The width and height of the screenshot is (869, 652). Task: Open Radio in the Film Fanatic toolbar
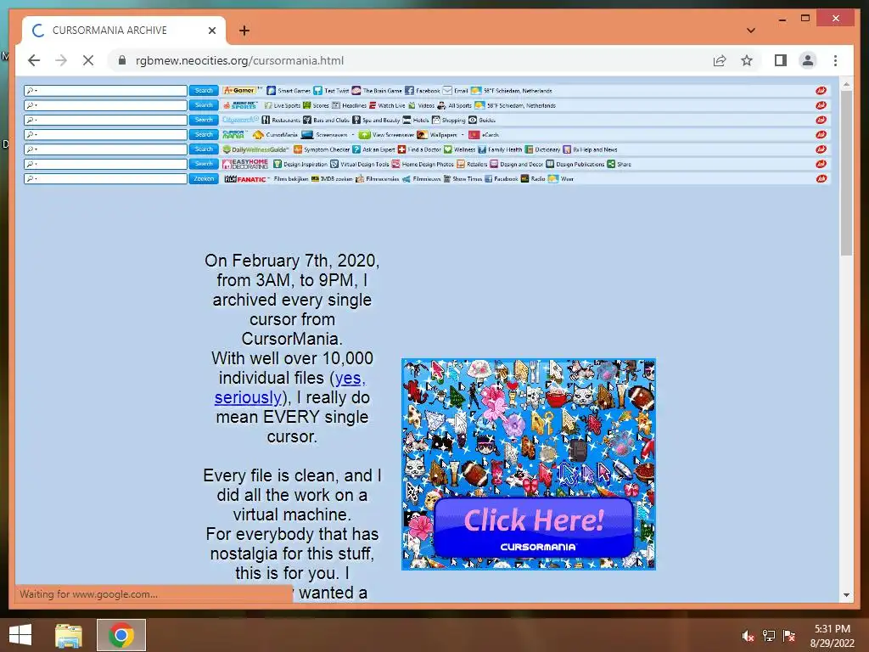pos(533,178)
